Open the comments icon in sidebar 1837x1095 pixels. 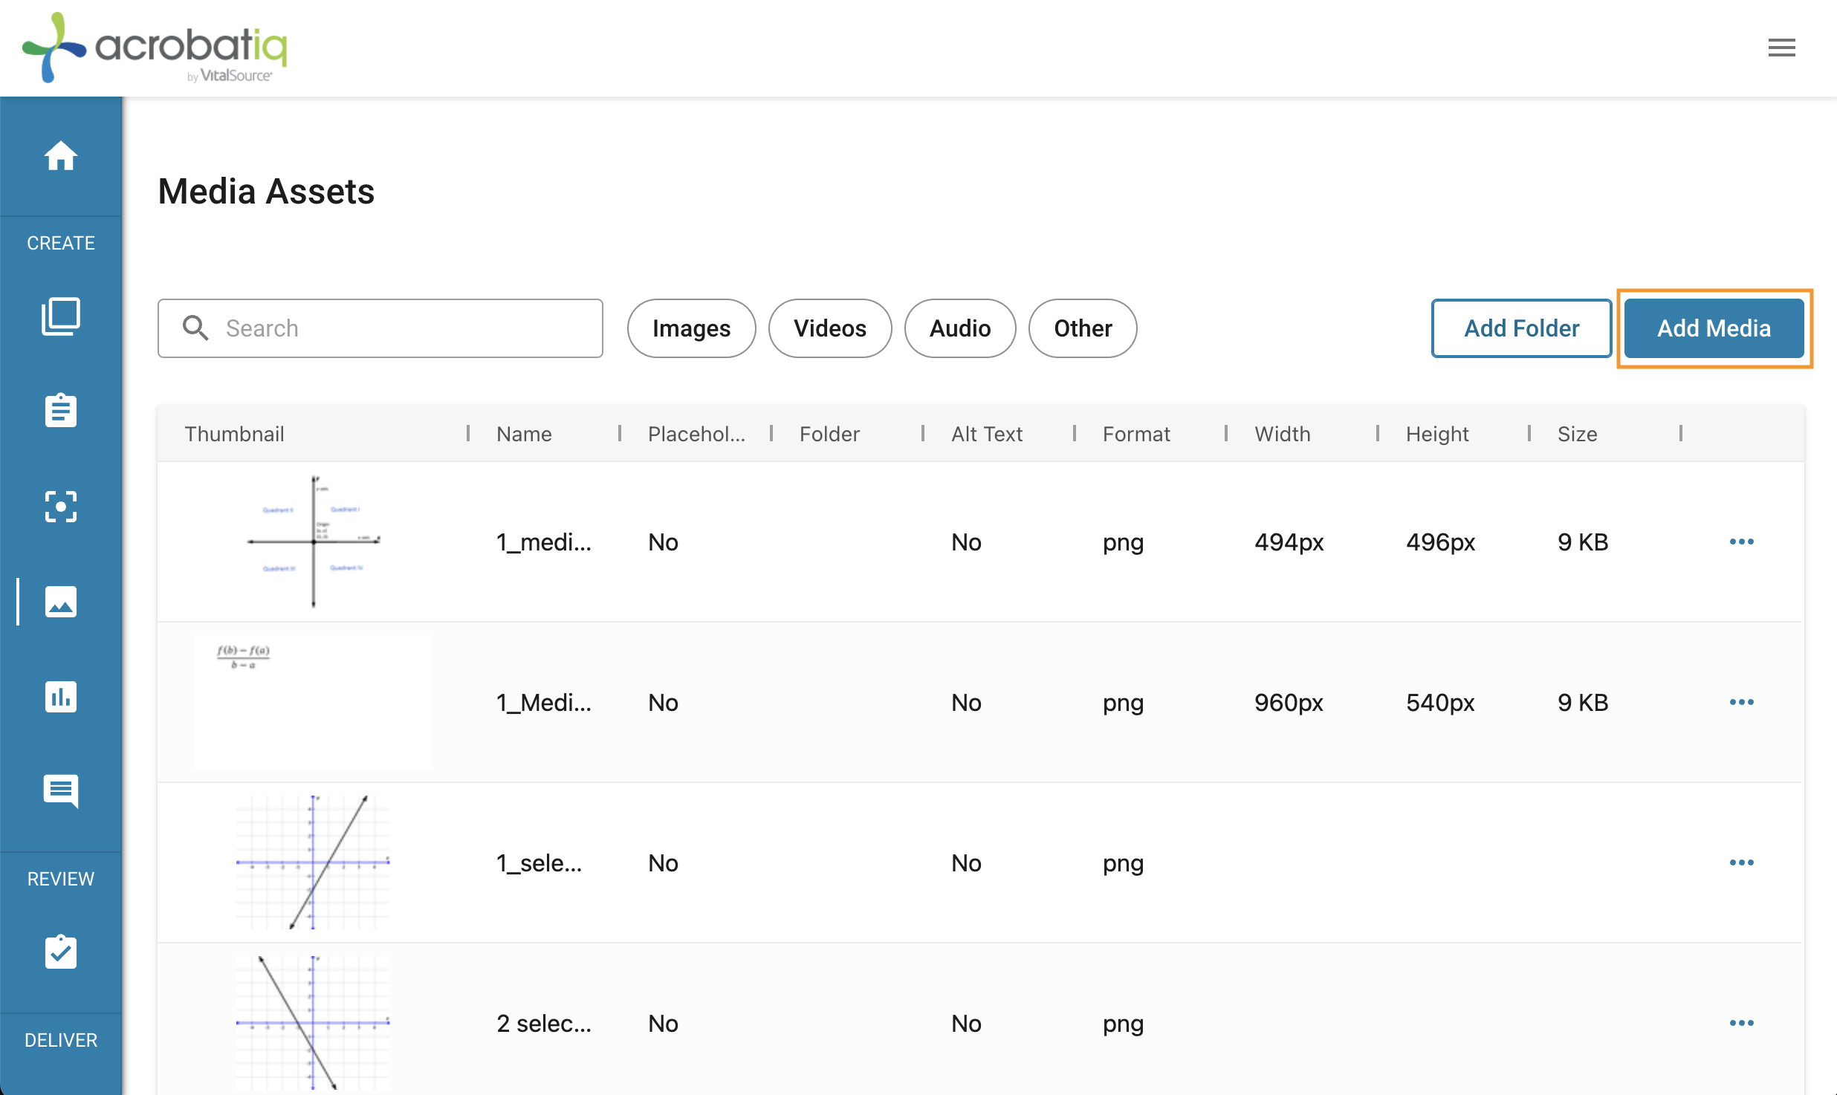tap(61, 792)
